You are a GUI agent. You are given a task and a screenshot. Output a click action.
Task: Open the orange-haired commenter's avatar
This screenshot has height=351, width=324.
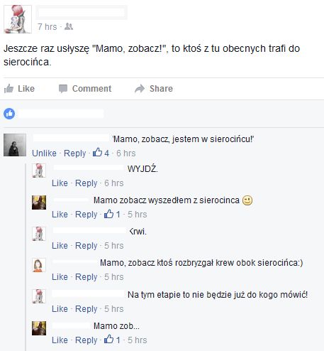(39, 265)
